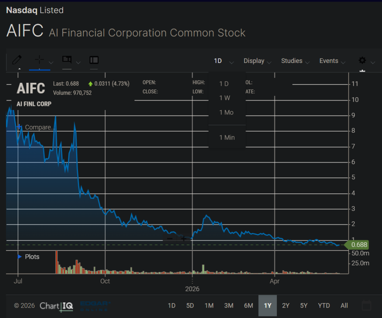Click the ChartIQ logo link

point(56,306)
